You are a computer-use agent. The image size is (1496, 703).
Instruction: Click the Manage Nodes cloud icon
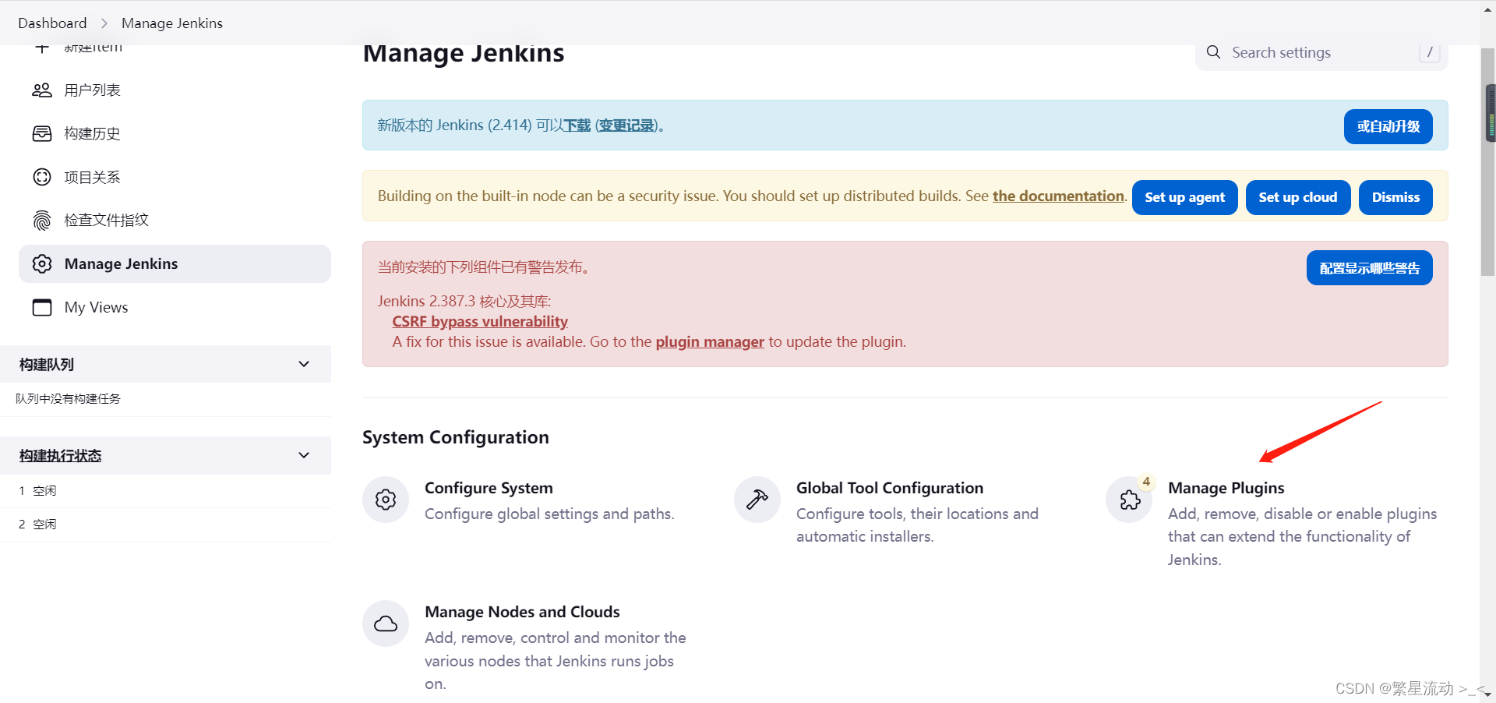(386, 624)
